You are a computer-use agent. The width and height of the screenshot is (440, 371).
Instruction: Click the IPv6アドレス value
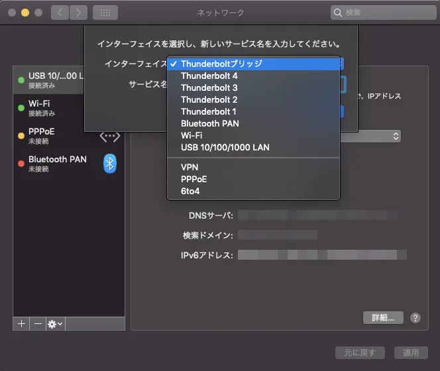point(322,255)
